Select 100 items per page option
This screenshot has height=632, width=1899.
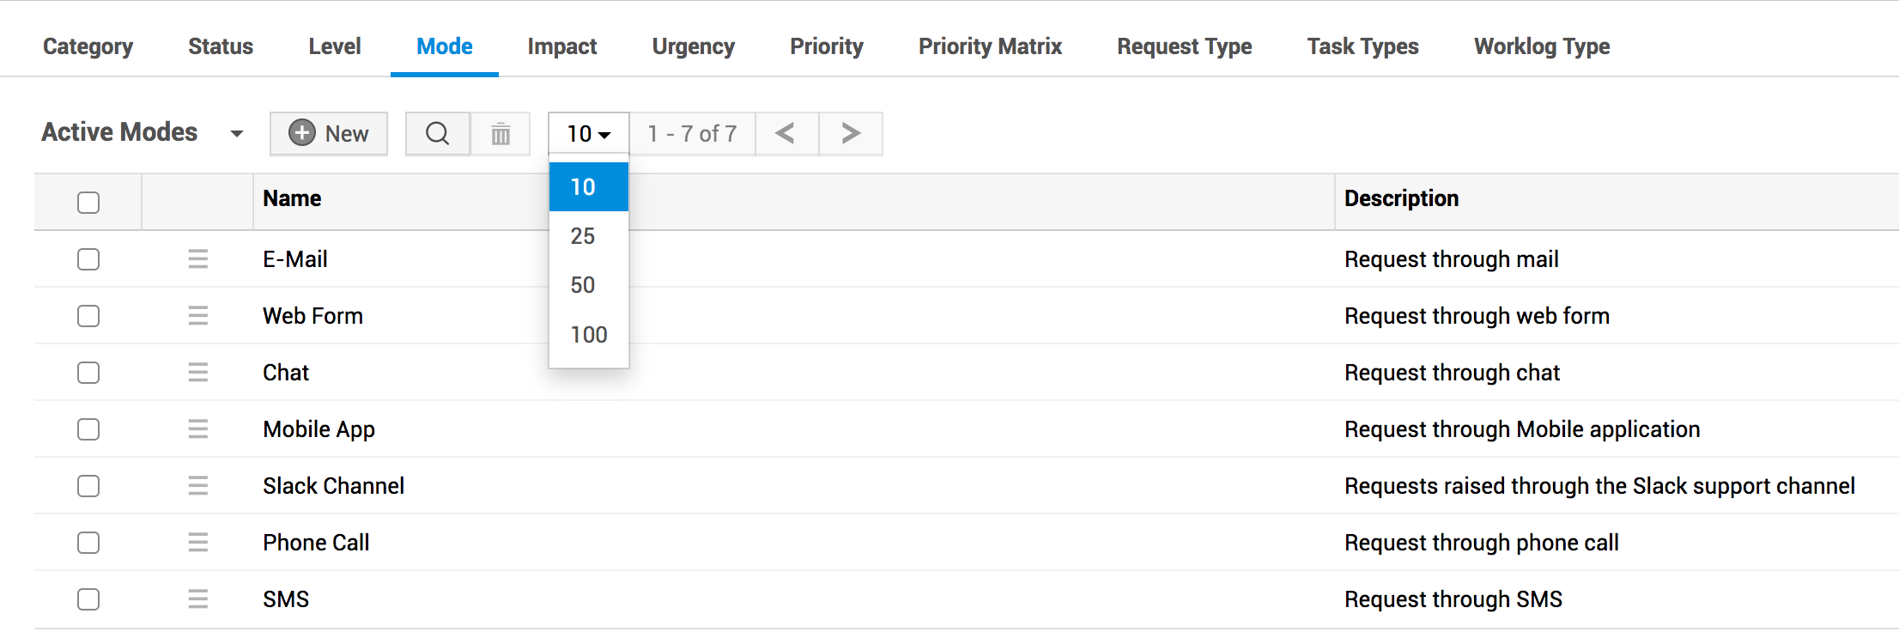[588, 335]
